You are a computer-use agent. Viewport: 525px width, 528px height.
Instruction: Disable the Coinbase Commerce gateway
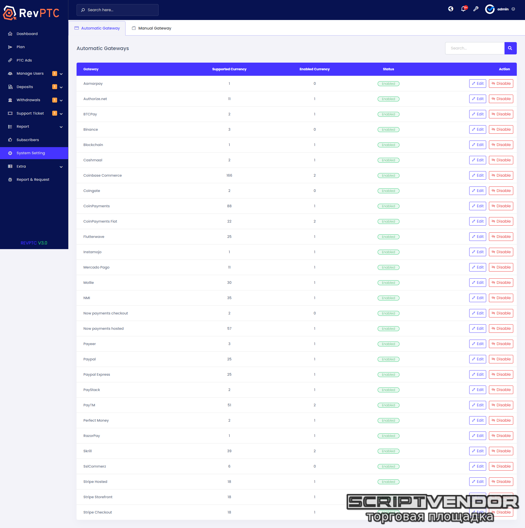click(x=501, y=175)
